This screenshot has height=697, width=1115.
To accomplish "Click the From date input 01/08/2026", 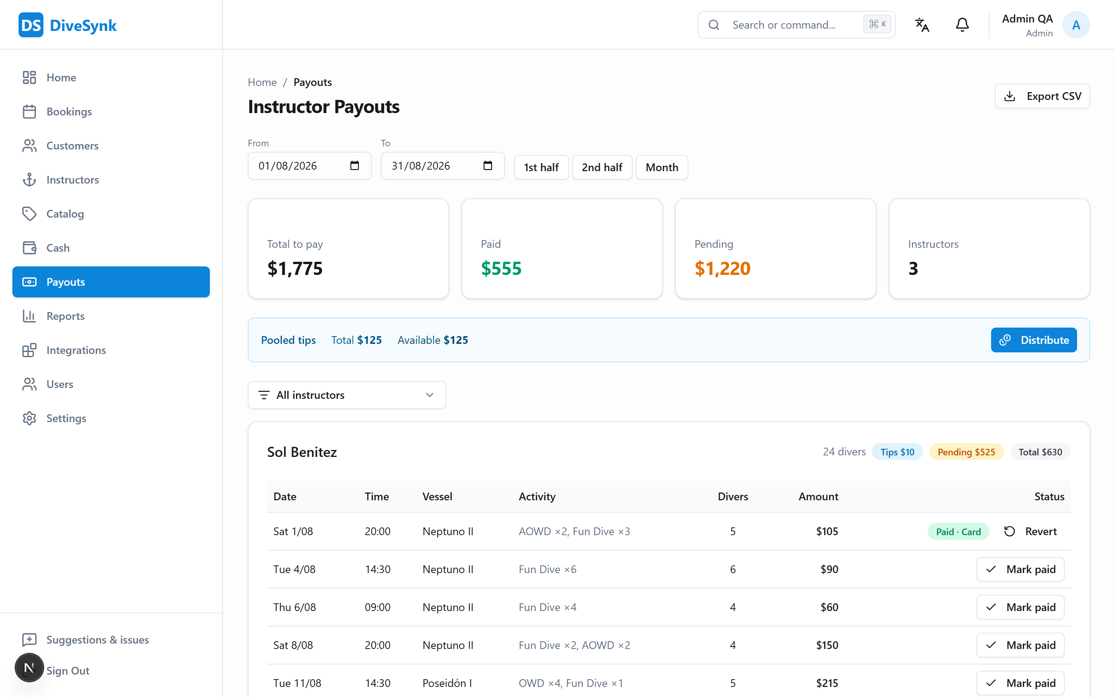I will (309, 165).
